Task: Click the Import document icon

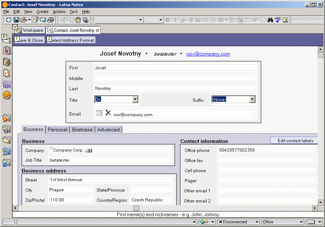Action: coord(263,20)
